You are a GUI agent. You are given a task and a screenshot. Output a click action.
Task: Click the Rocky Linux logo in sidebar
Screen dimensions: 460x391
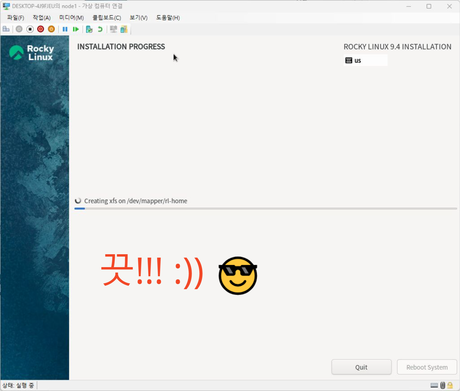[32, 53]
